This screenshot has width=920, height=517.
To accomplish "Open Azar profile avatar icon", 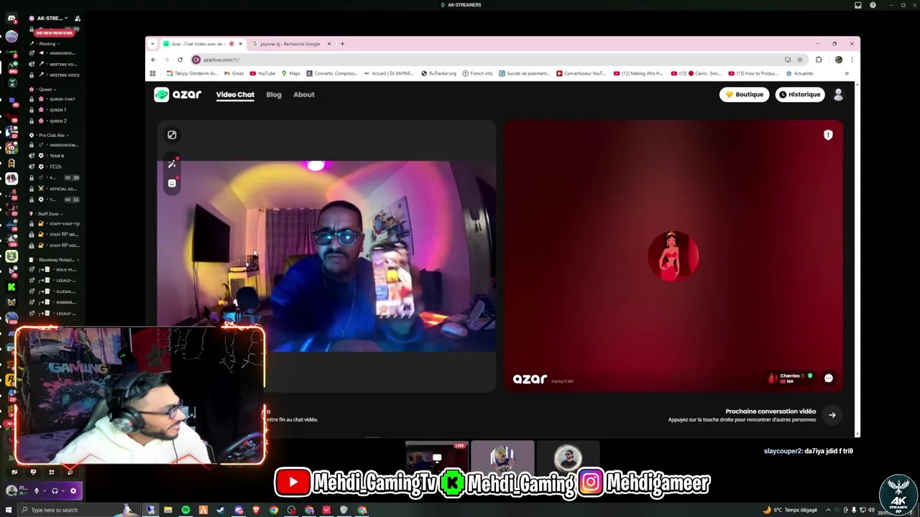I will pos(838,94).
